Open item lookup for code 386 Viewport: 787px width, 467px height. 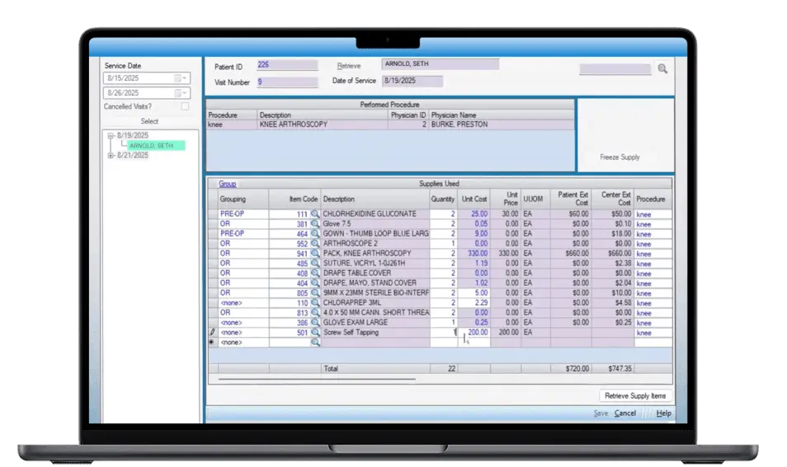tap(314, 323)
